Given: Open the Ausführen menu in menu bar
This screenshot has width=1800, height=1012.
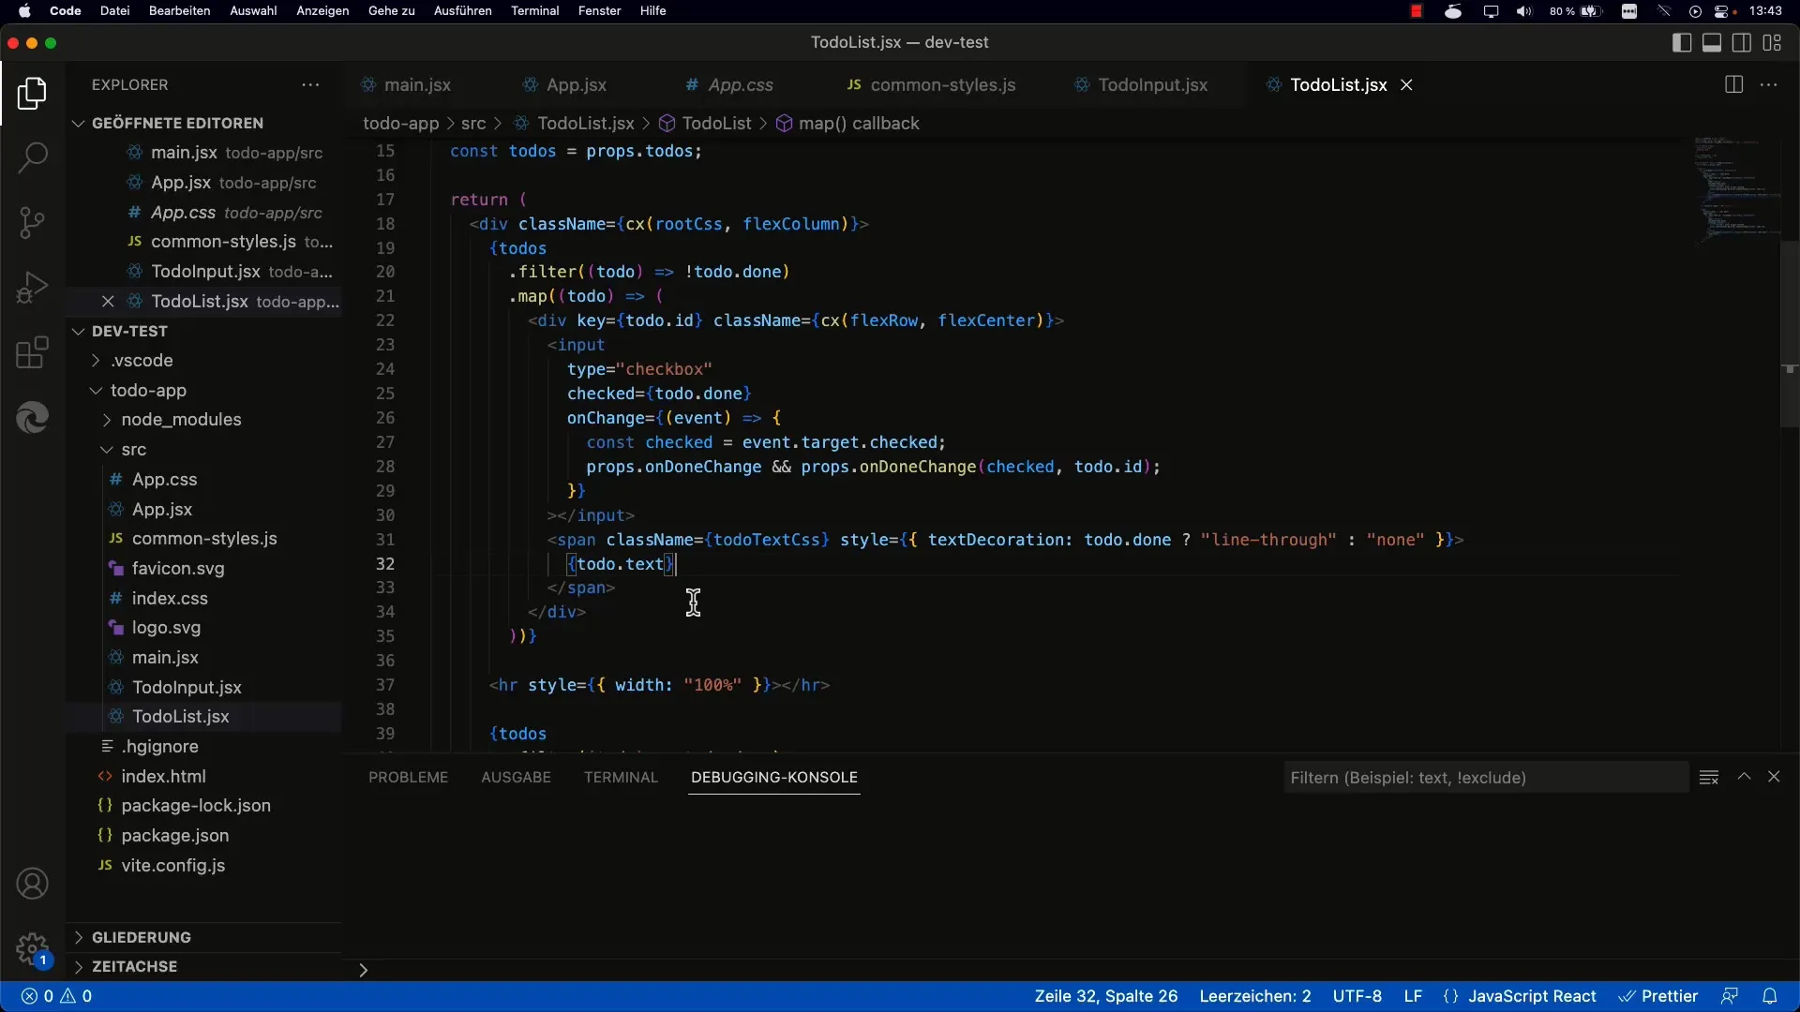Looking at the screenshot, I should pyautogui.click(x=462, y=11).
